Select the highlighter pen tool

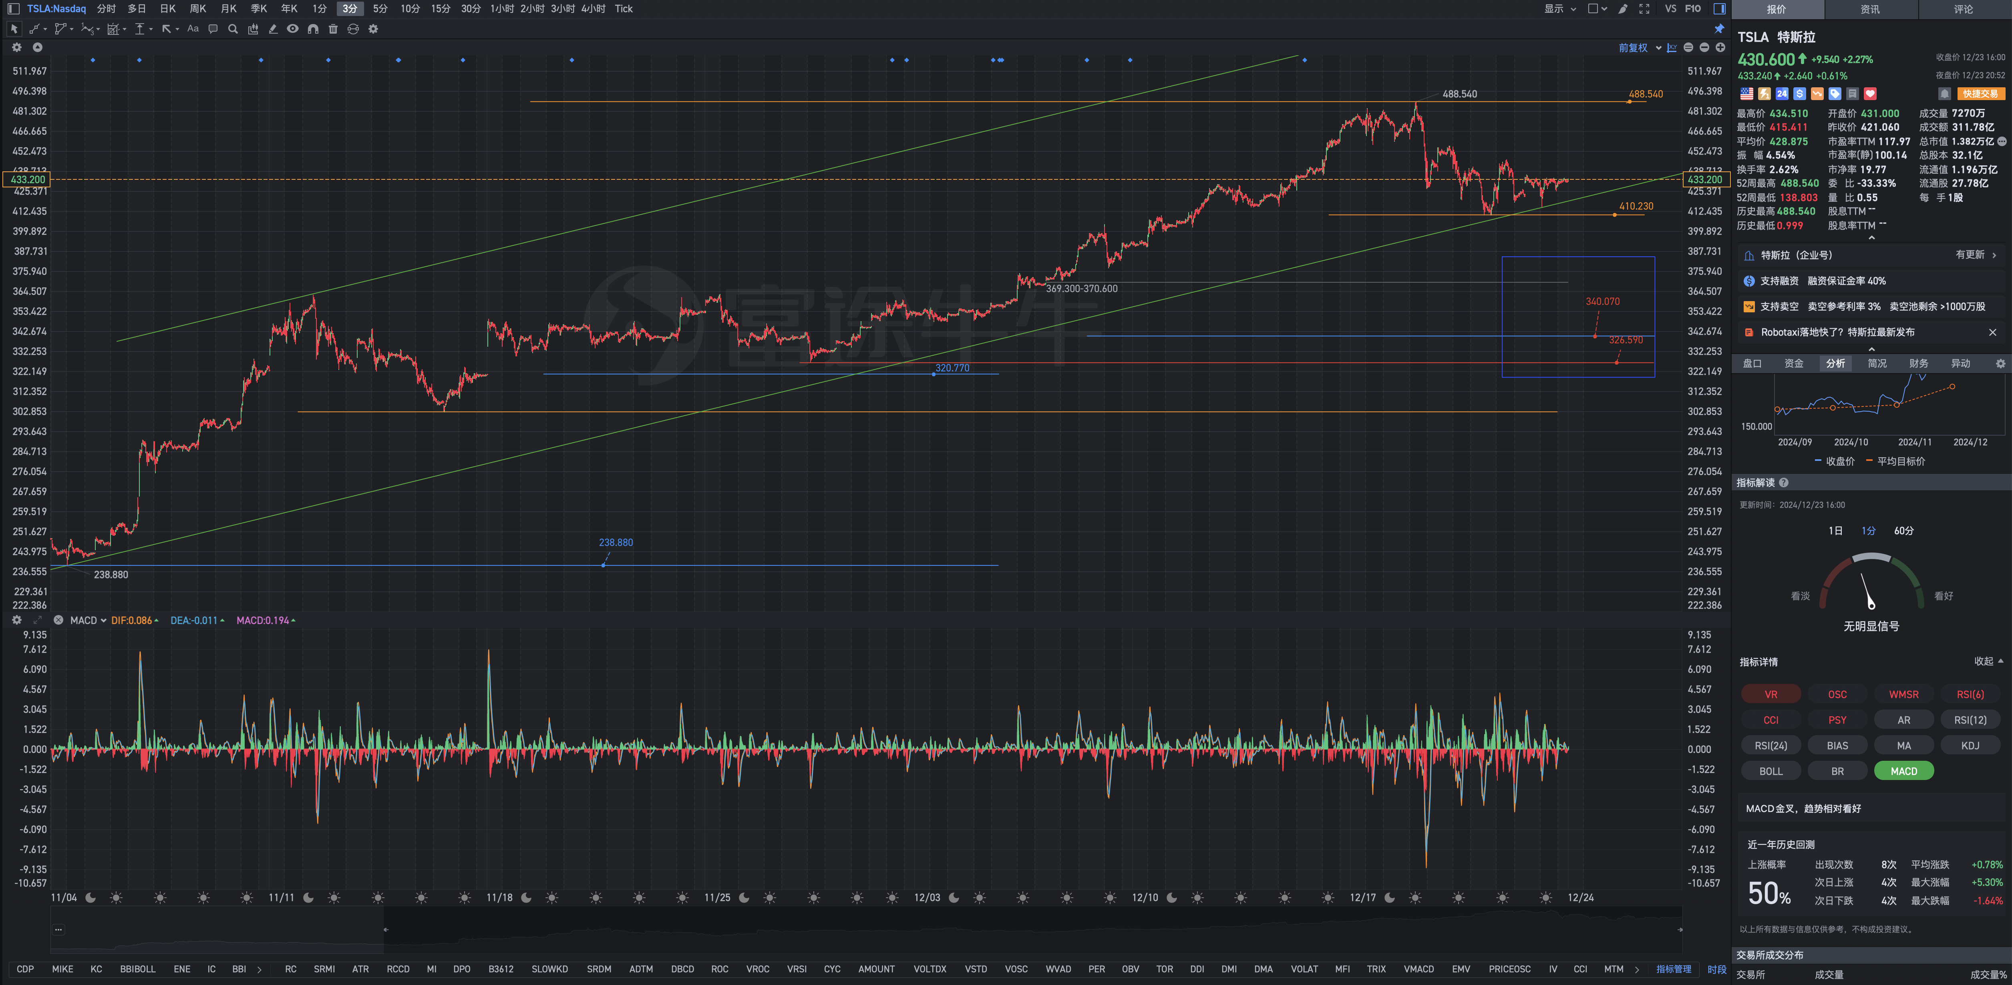[273, 29]
